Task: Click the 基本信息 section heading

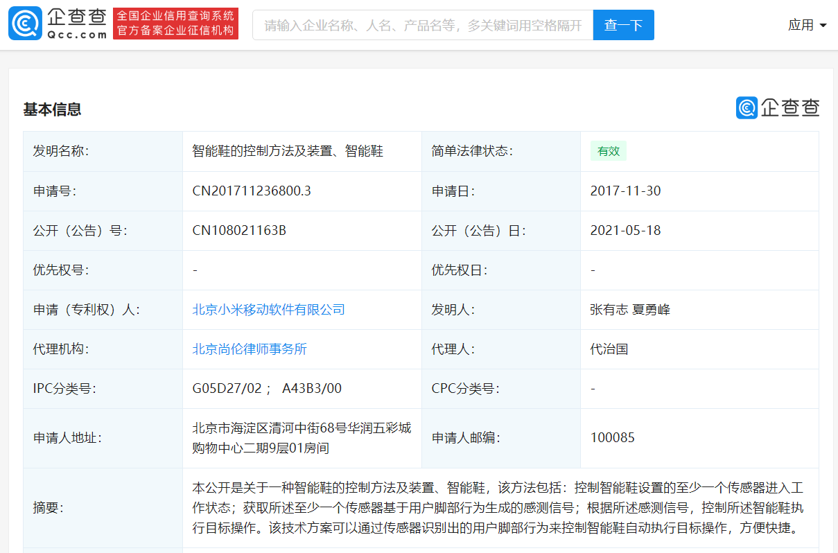Action: click(53, 109)
